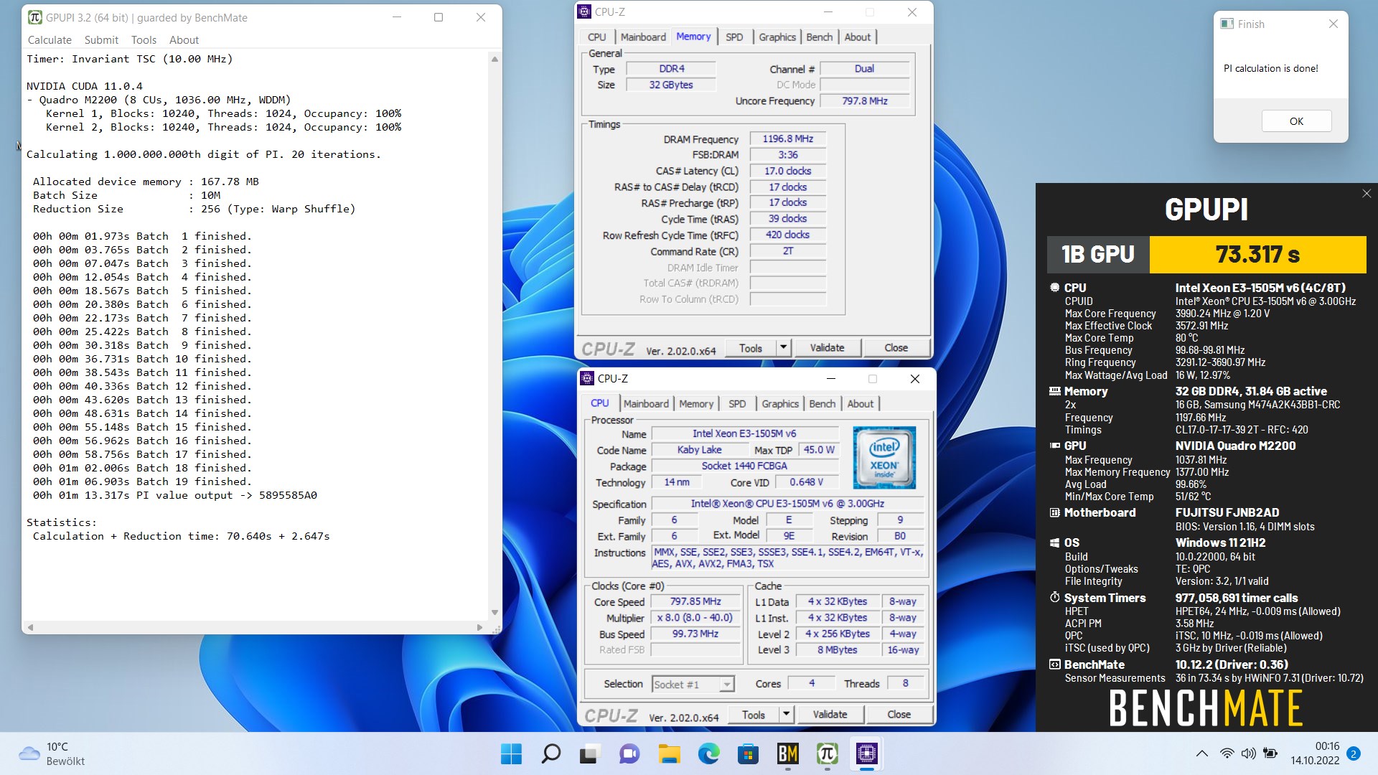
Task: Switch to Memory tab in lower CPU-Z
Action: tap(696, 404)
